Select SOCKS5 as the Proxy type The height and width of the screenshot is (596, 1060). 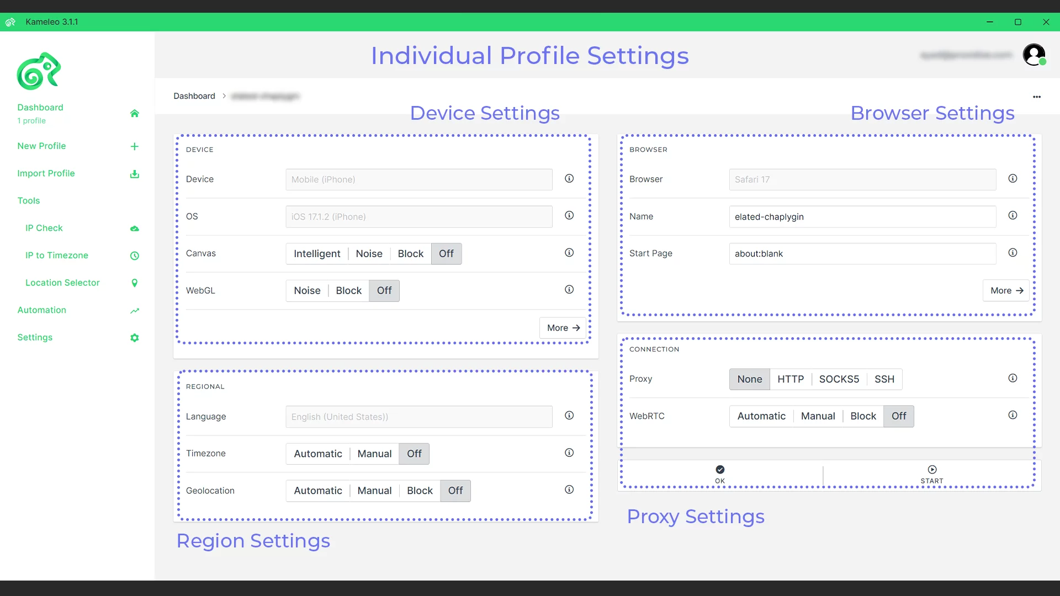839,379
